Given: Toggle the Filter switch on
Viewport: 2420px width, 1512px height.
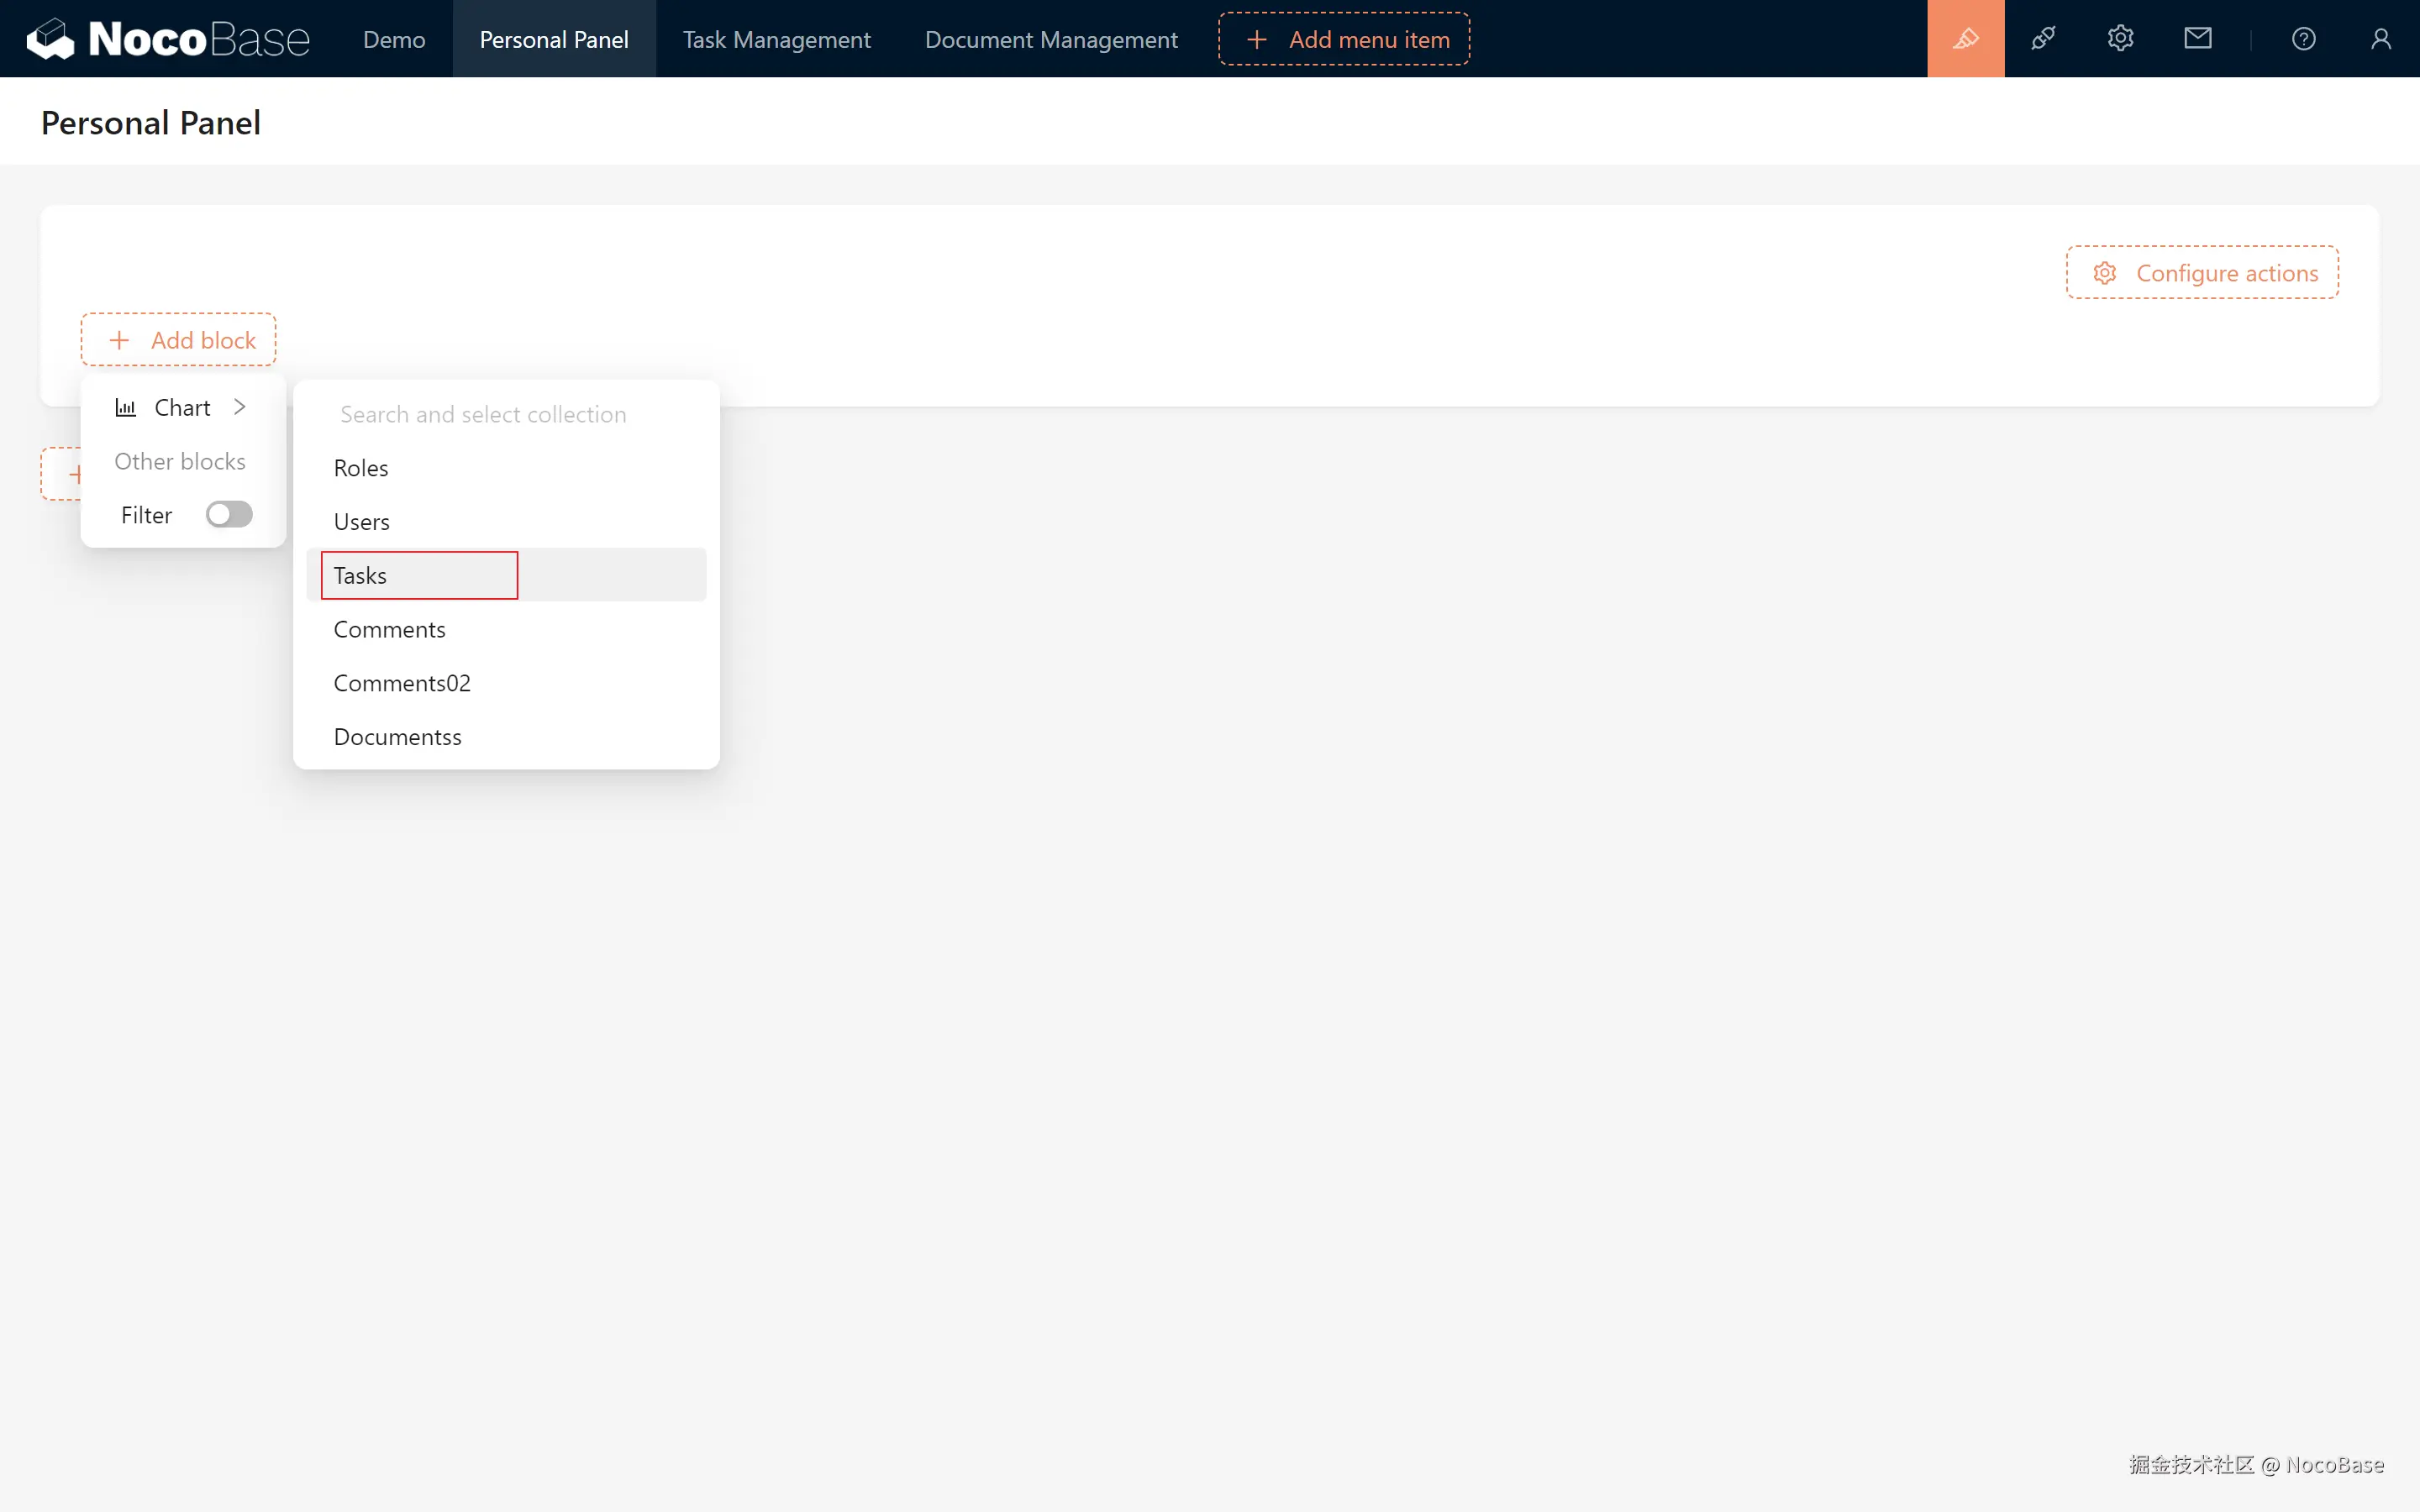Looking at the screenshot, I should point(229,514).
